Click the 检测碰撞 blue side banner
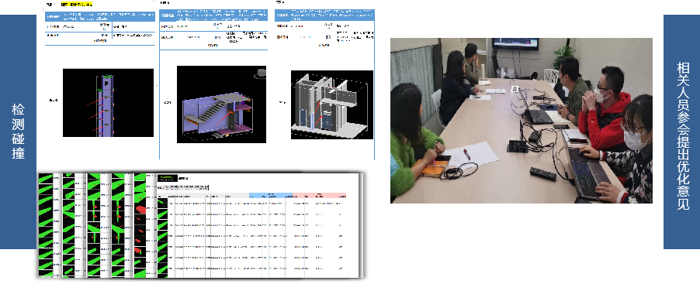 pos(19,132)
